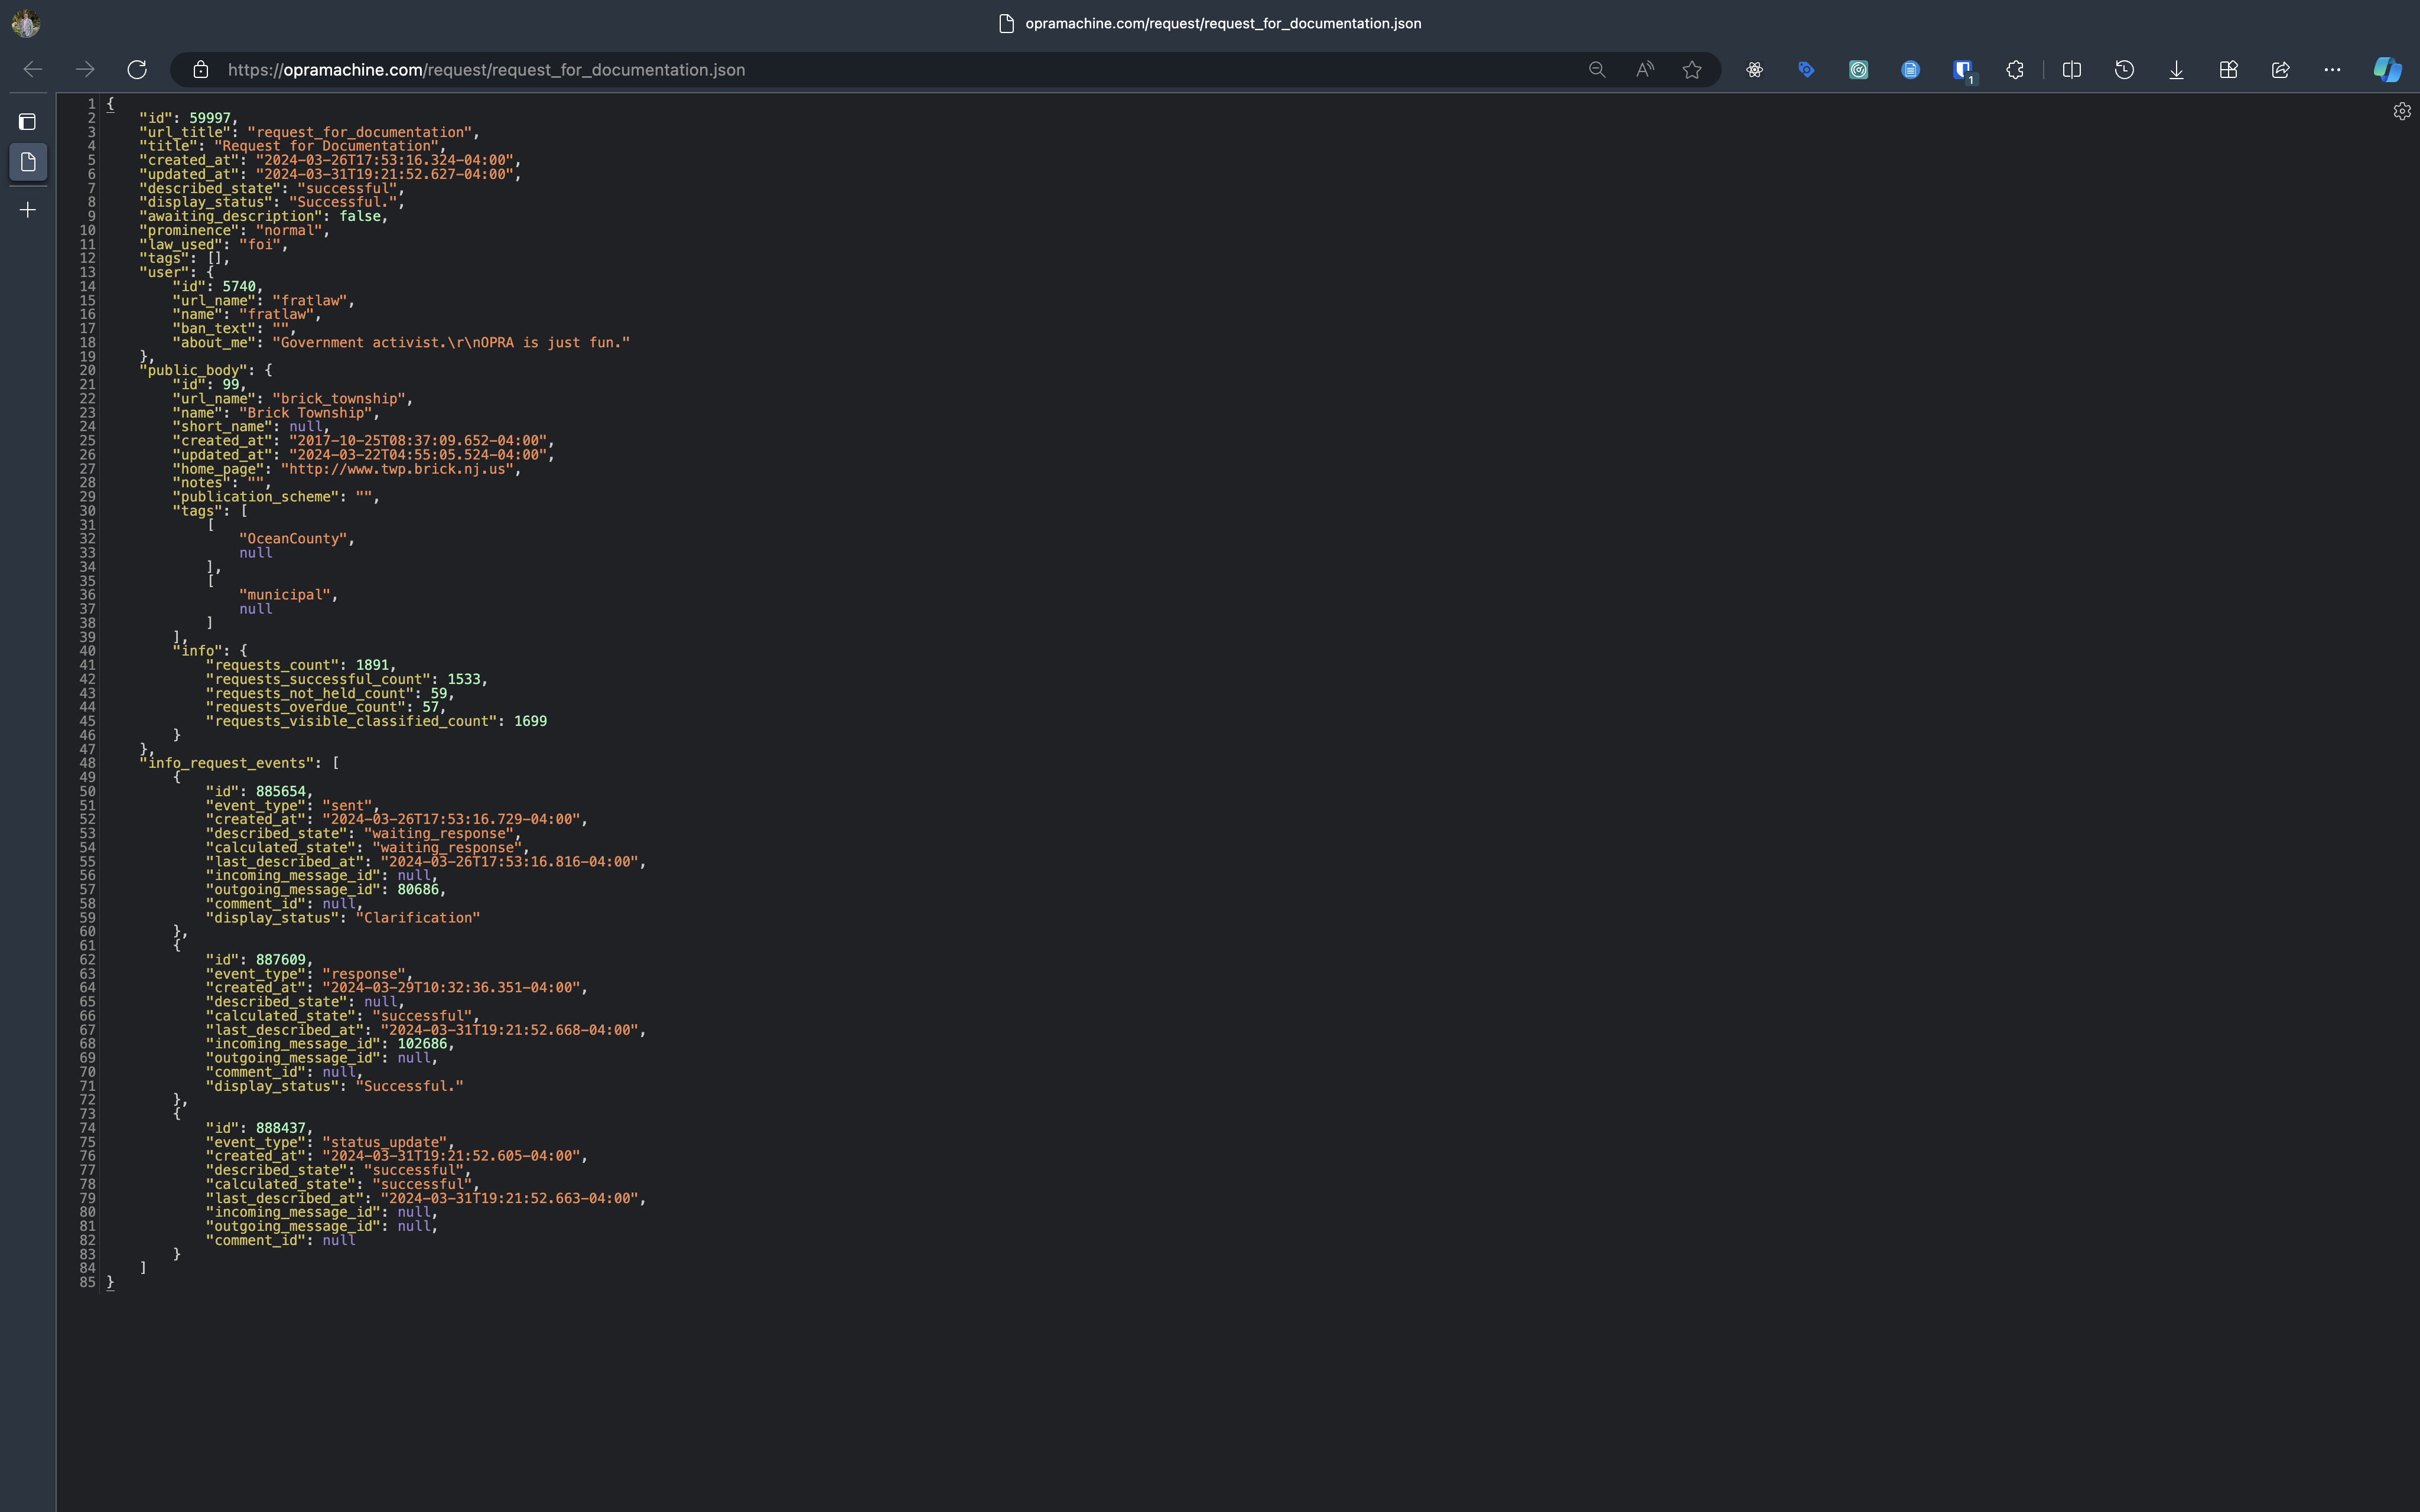Image resolution: width=2420 pixels, height=1512 pixels.
Task: Select the current JSON tab in vertical tabs
Action: coord(28,162)
